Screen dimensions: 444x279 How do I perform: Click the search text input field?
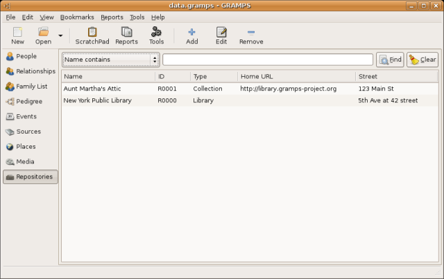point(267,60)
